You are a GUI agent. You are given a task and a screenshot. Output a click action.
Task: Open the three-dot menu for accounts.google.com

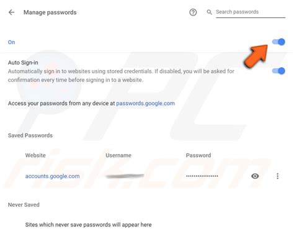pos(277,176)
